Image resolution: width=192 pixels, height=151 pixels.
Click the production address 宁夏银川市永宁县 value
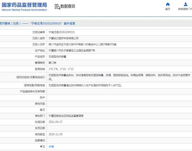(x=72, y=51)
